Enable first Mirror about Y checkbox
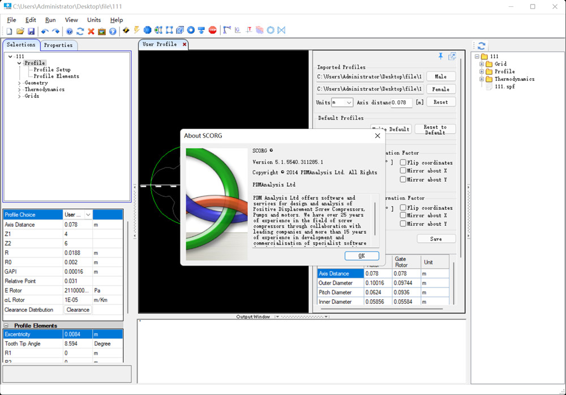 [x=403, y=179]
